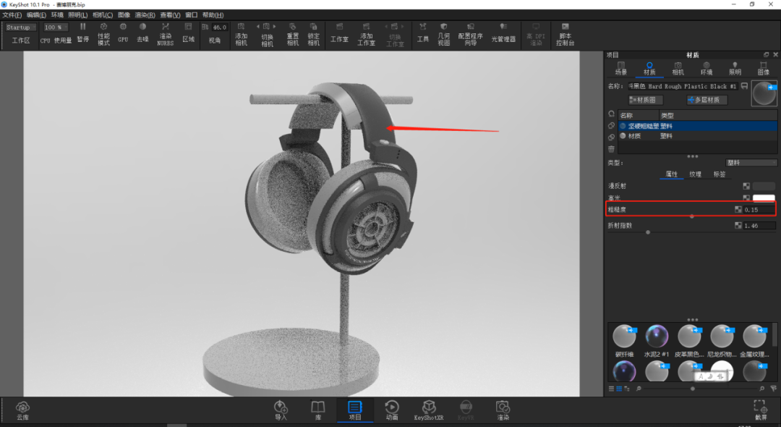This screenshot has height=427, width=781.
Task: Toggle 去噪 denoise in toolbar
Action: [x=142, y=33]
